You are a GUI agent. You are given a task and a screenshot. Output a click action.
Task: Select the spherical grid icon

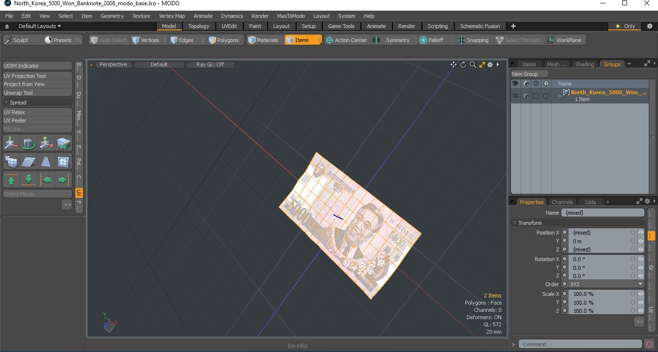click(64, 161)
